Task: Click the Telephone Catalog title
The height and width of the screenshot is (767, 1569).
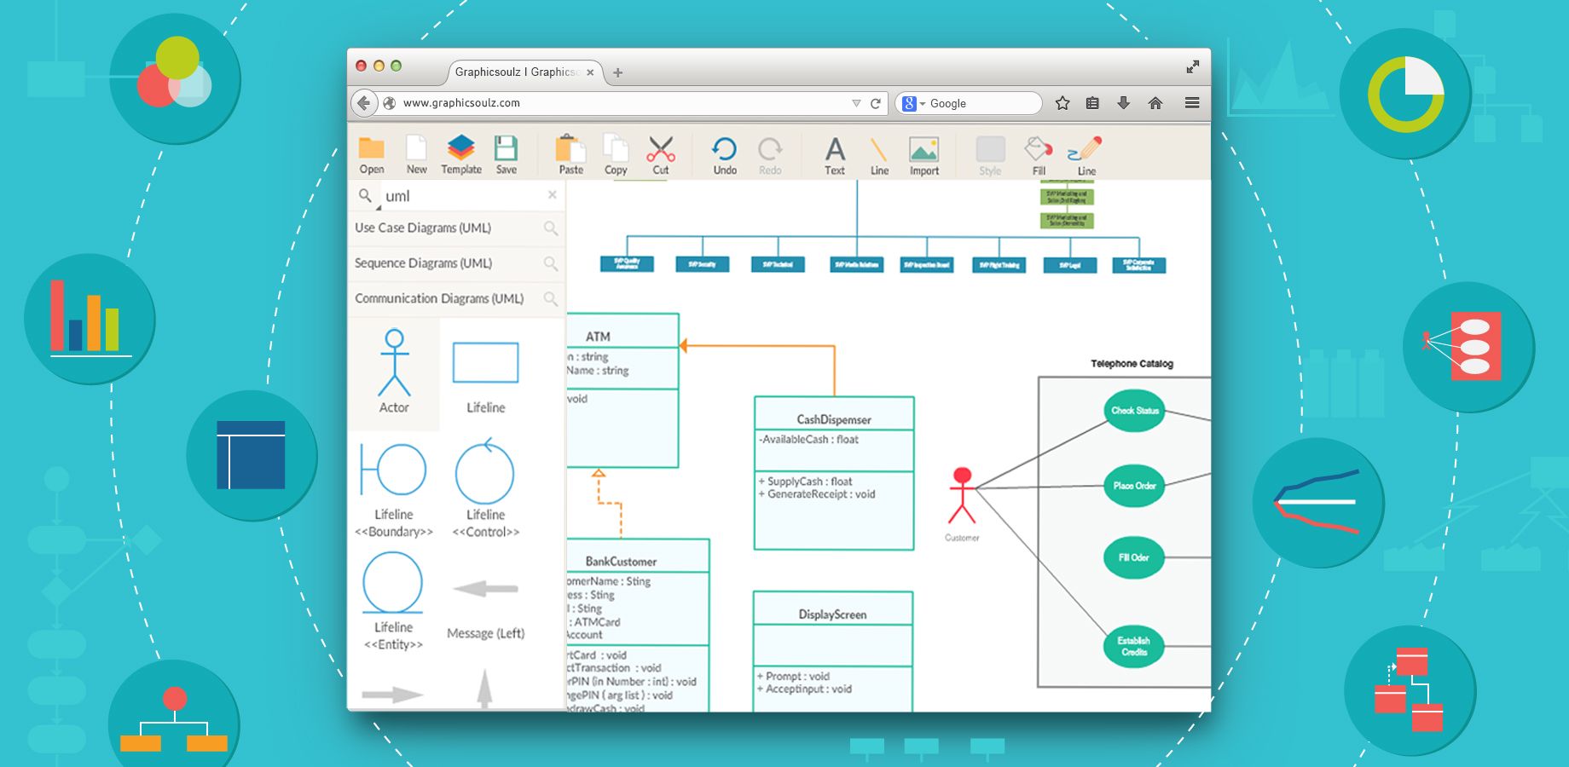Action: click(x=1132, y=364)
